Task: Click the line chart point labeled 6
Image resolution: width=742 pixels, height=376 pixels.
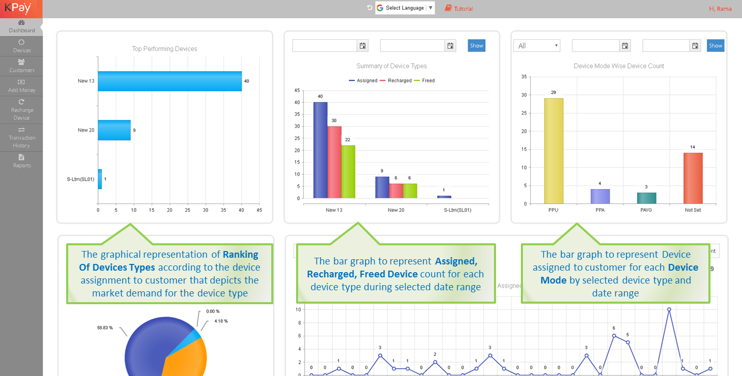Action: tap(614, 336)
